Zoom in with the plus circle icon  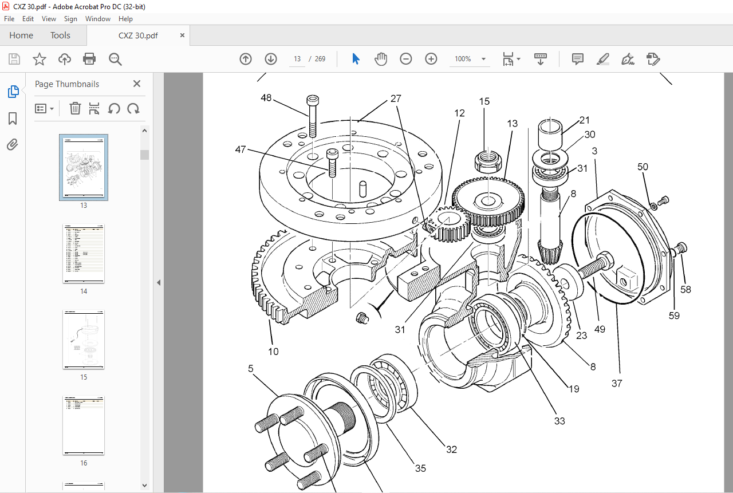point(431,59)
